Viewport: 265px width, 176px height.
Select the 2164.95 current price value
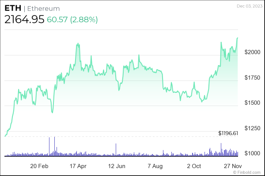pos(24,20)
